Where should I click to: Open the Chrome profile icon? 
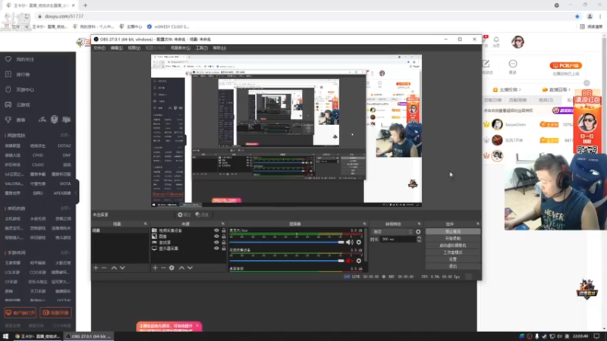point(590,16)
